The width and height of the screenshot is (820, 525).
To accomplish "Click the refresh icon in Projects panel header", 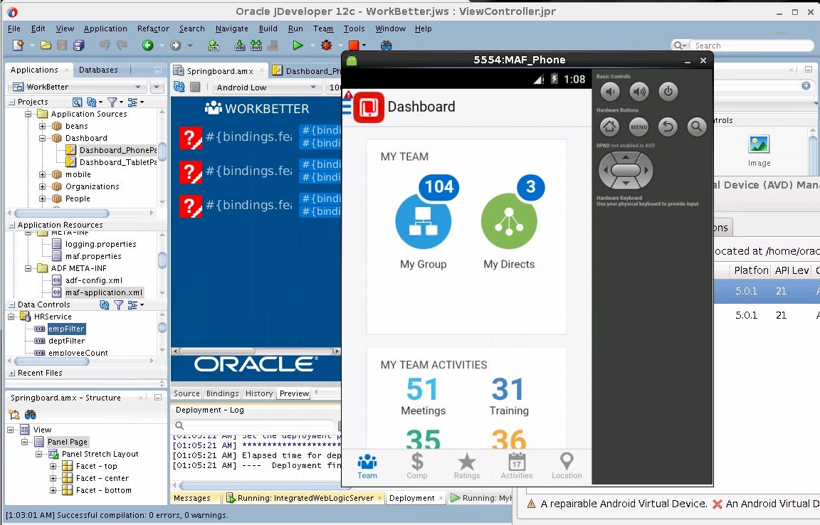I will (92, 102).
